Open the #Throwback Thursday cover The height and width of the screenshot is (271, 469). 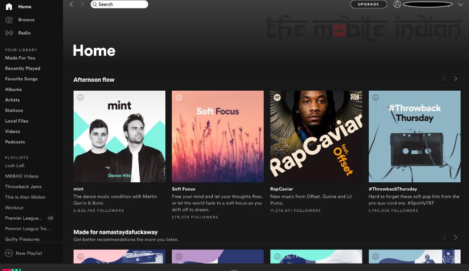click(x=415, y=136)
